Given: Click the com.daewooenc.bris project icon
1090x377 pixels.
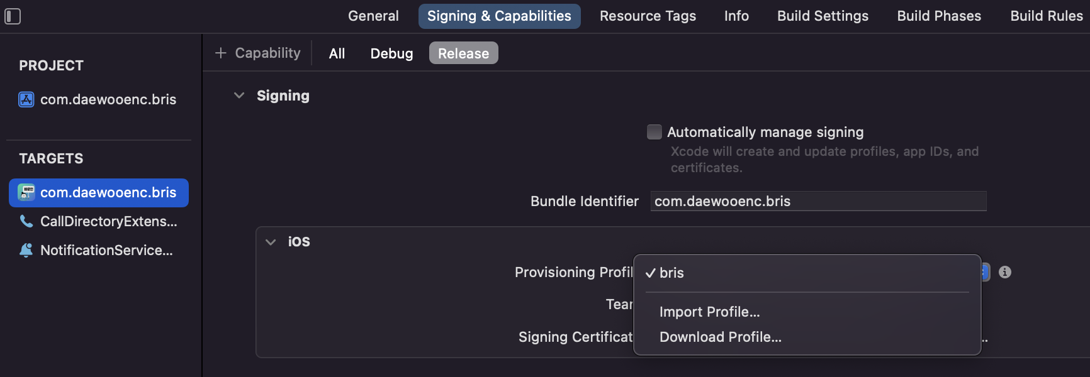Looking at the screenshot, I should point(26,99).
